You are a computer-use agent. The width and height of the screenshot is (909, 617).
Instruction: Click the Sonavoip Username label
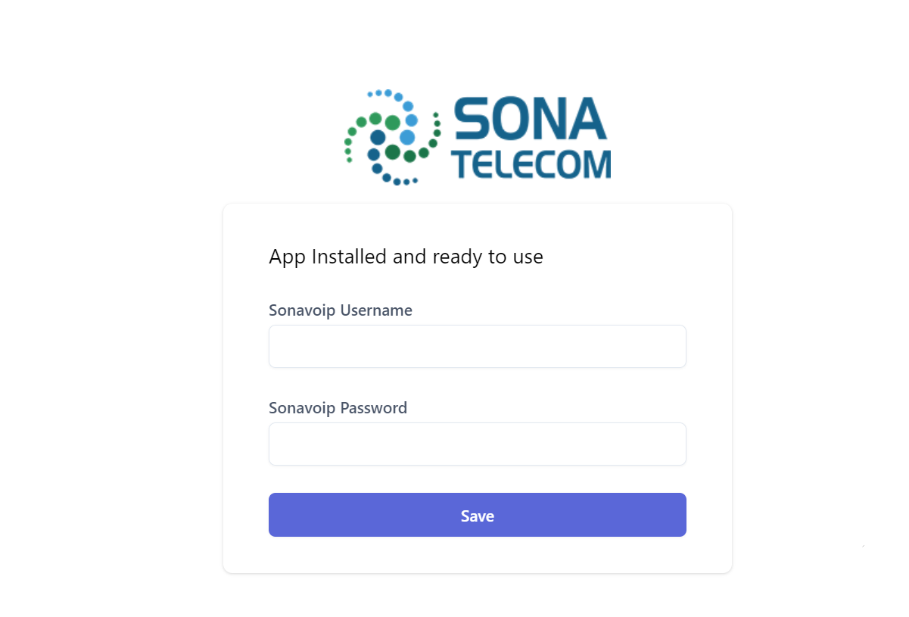(x=341, y=310)
